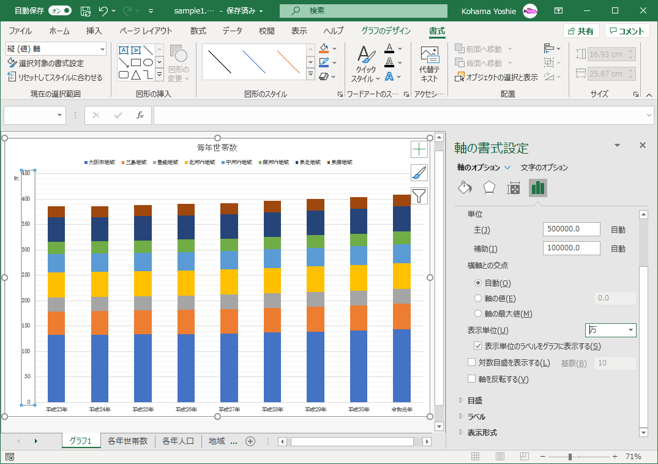
Task: Select the maximum axis value radio button
Action: tap(479, 314)
